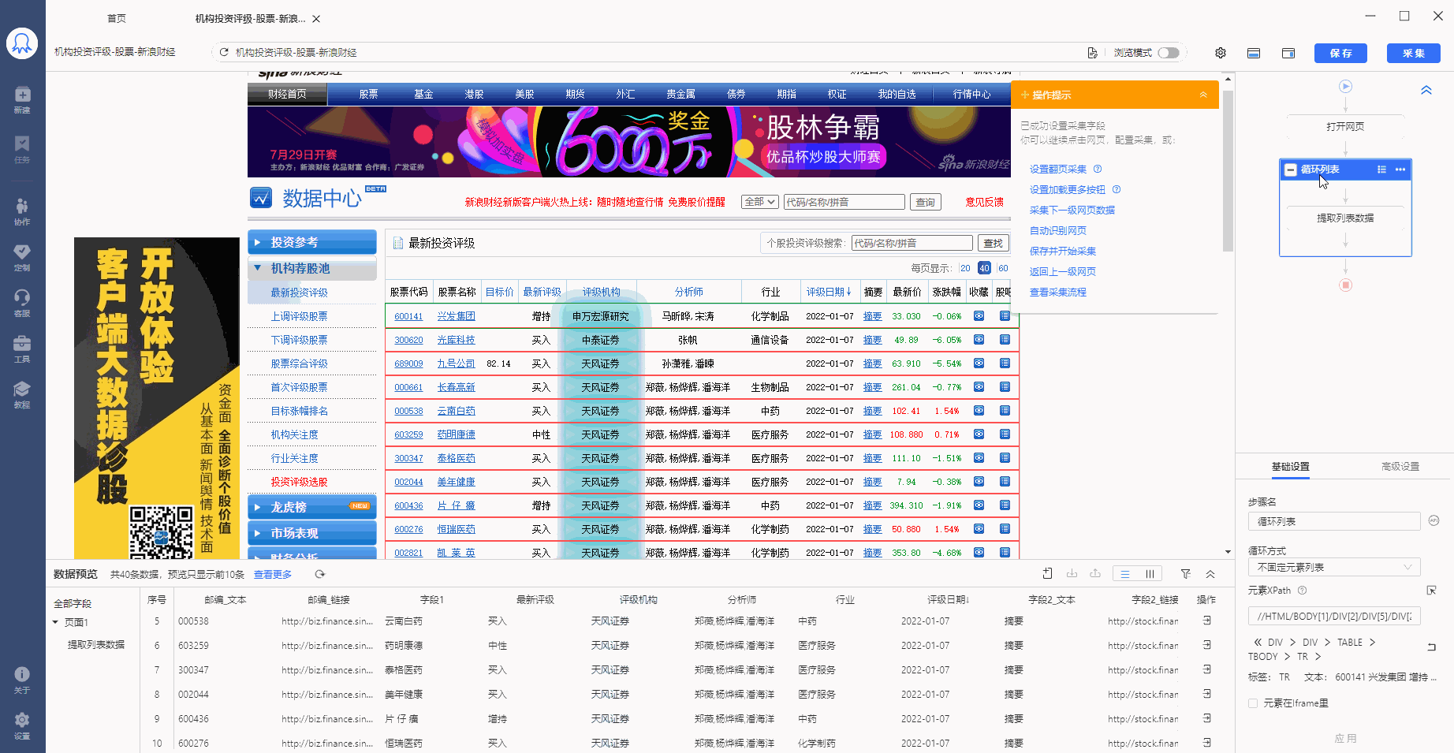The height and width of the screenshot is (753, 1454).
Task: Click the filter funnel icon in data preview
Action: point(1185,574)
